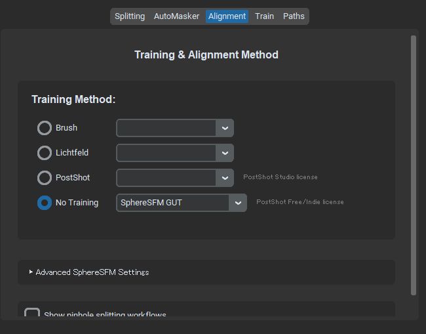Go to the Train tab
This screenshot has height=334, width=426.
(264, 16)
